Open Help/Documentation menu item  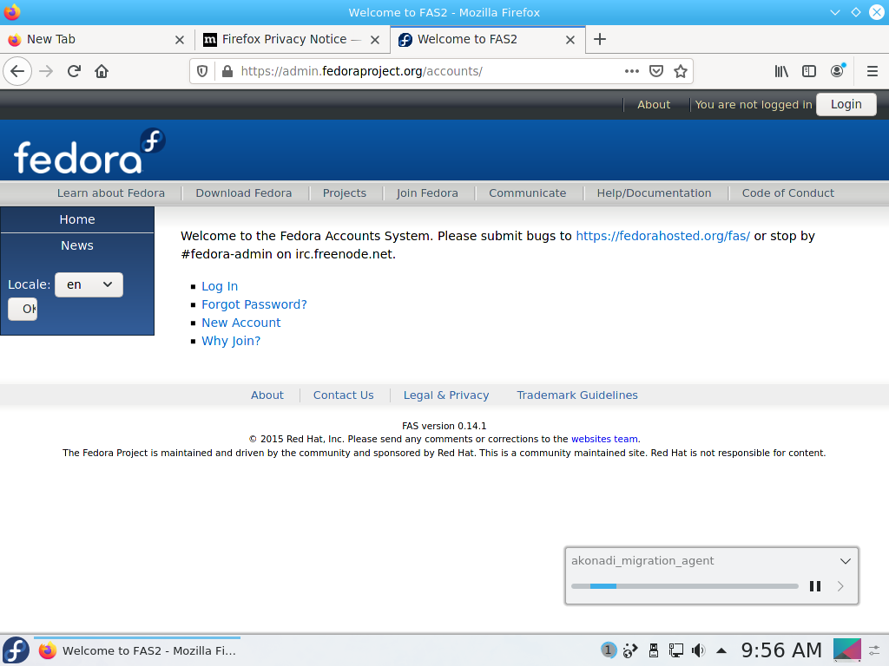(x=654, y=193)
